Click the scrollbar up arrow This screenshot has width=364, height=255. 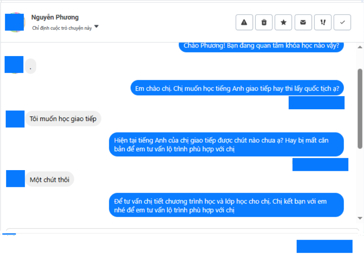point(360,47)
